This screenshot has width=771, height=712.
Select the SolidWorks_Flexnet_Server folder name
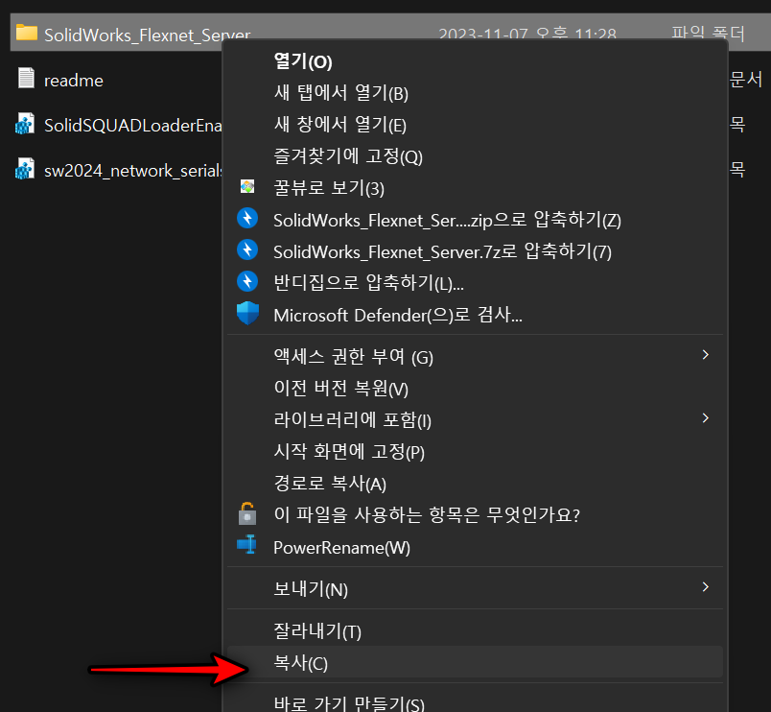147,35
